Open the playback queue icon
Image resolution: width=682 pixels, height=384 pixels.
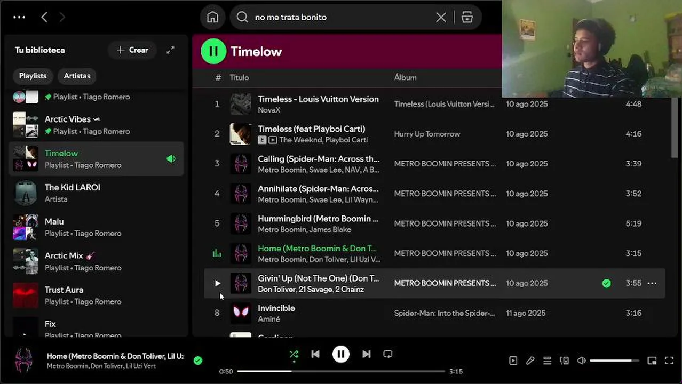click(547, 361)
